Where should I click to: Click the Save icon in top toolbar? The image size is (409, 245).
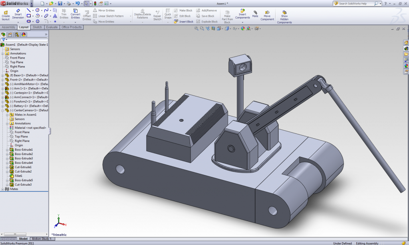(x=60, y=3)
